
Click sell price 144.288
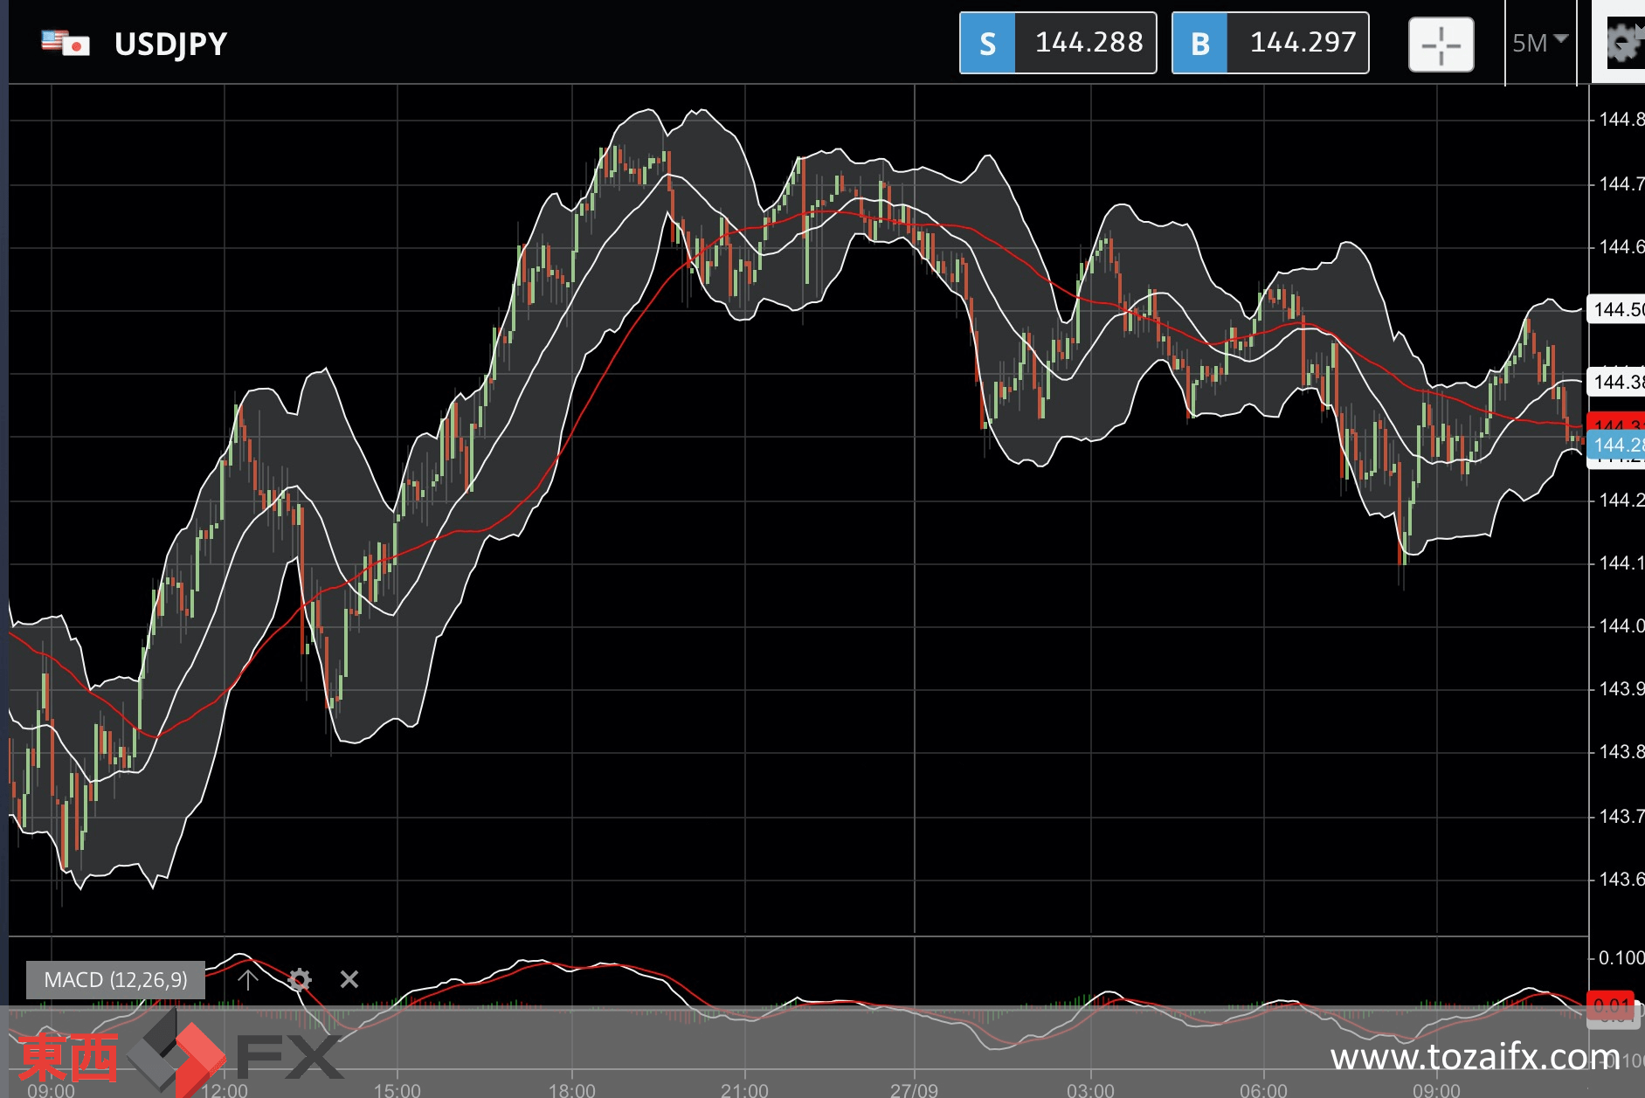click(1089, 42)
